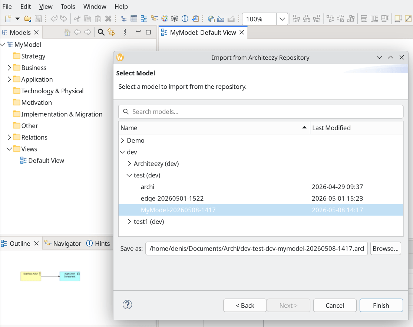Open the Window menu

click(x=95, y=6)
